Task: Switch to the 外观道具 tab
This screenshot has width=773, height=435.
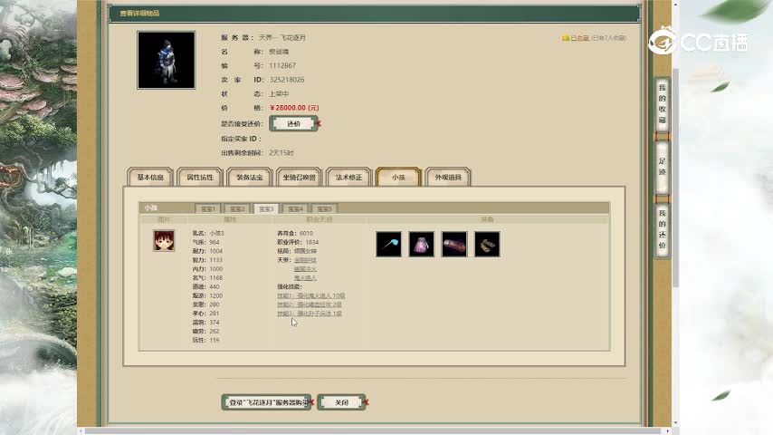Action: (x=447, y=178)
